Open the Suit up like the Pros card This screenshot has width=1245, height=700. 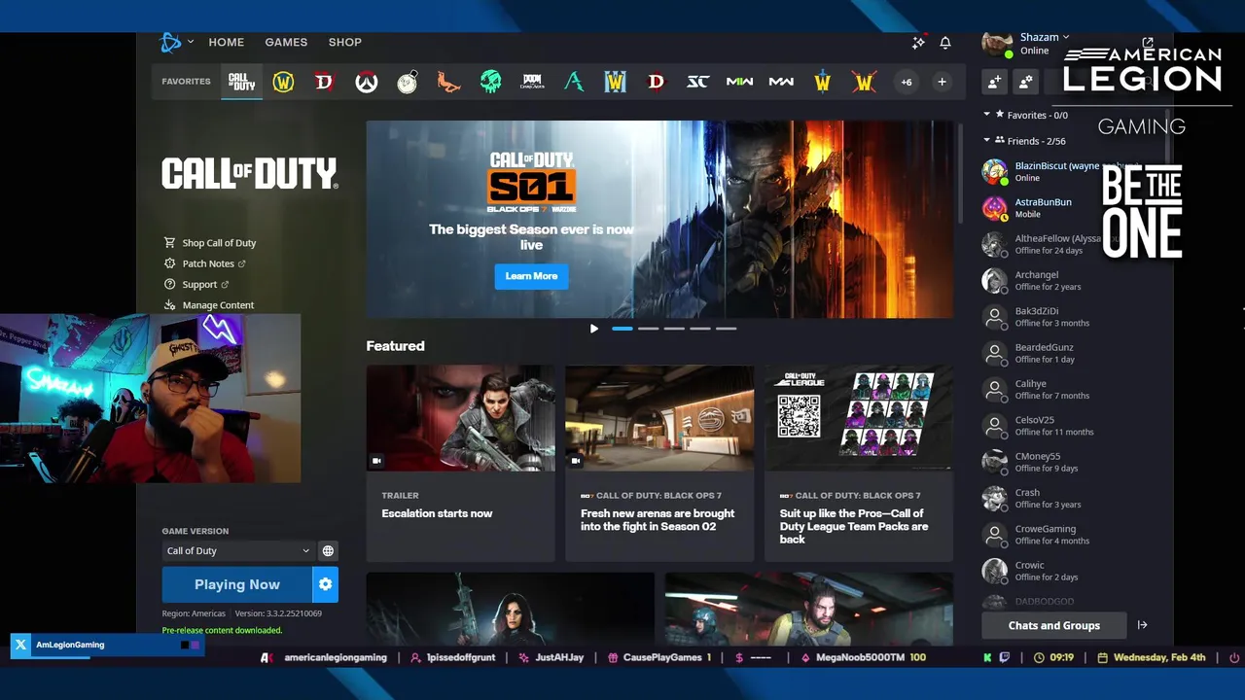tap(859, 463)
